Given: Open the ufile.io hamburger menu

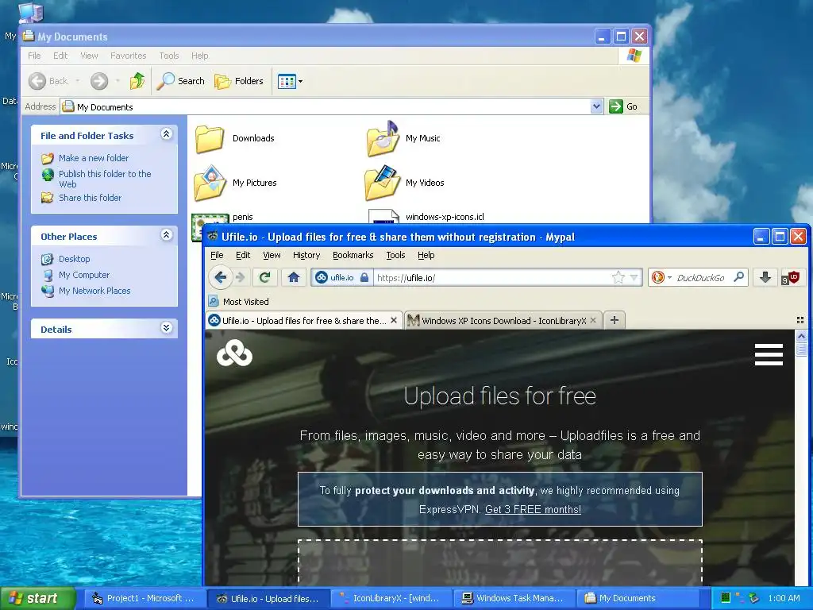Looking at the screenshot, I should 769,354.
